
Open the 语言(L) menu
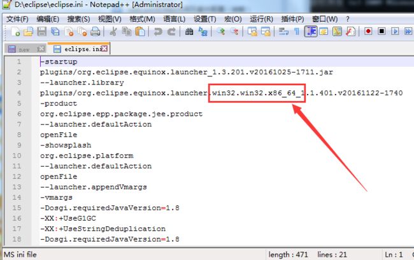(174, 19)
